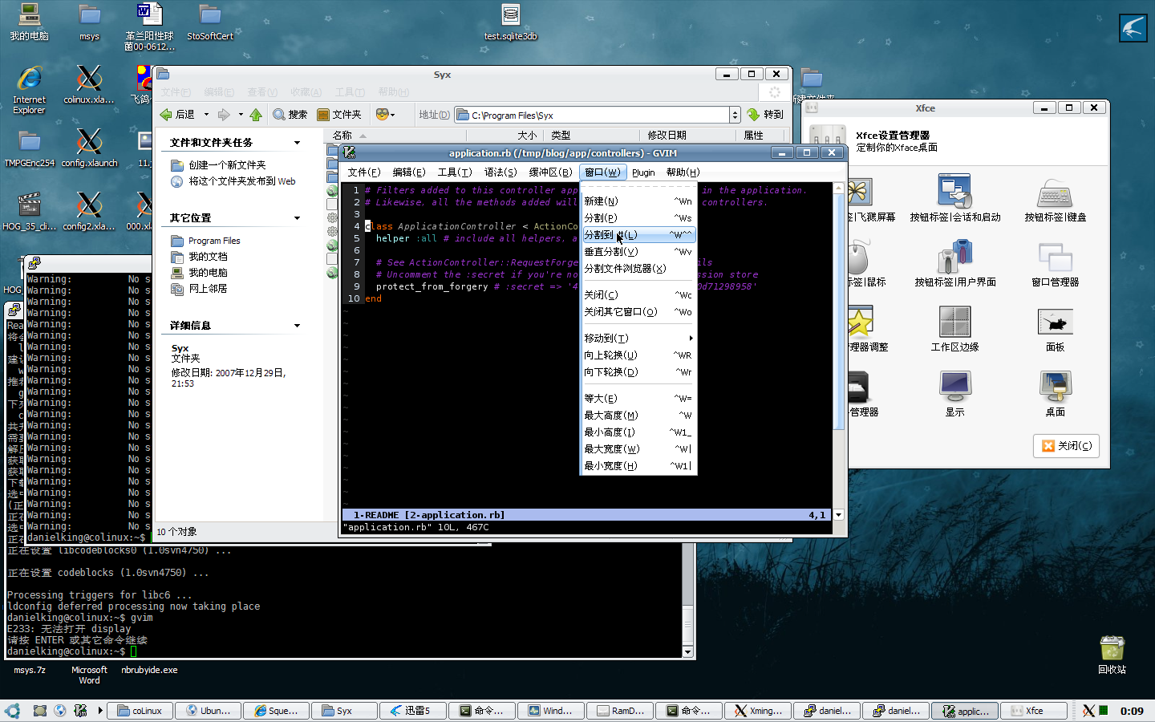Switch to Xming taskbar button
Viewport: 1155px width, 722px height.
[x=758, y=711]
